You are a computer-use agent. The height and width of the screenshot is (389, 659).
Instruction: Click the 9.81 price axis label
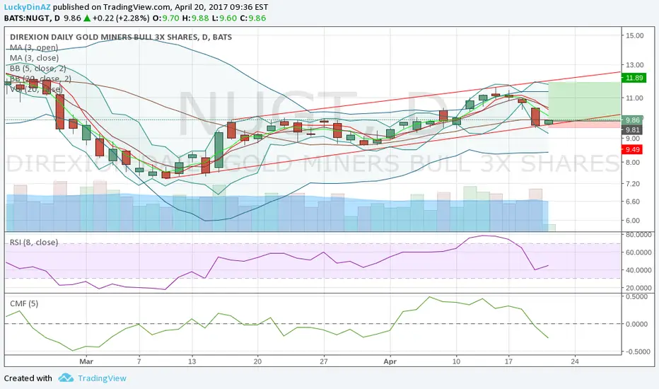click(633, 130)
